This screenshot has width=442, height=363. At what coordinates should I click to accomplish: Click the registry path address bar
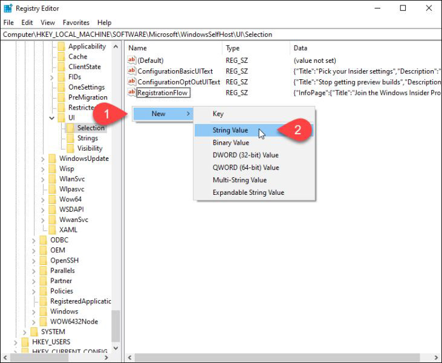point(221,34)
